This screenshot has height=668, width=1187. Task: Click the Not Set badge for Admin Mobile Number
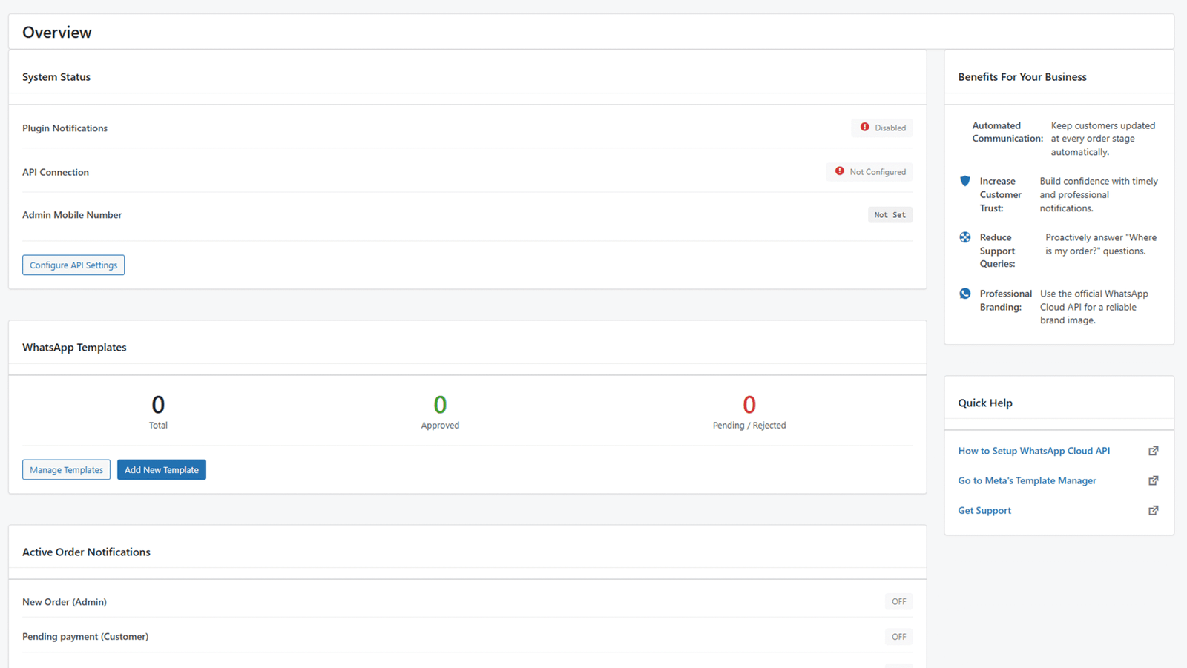(x=890, y=215)
